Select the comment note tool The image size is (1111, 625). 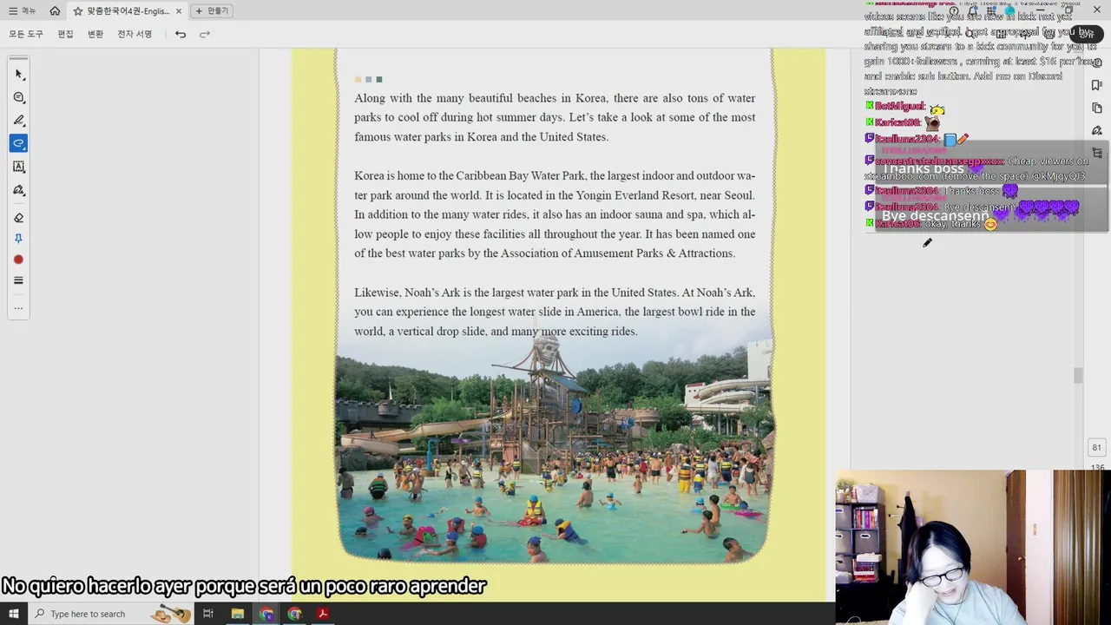tap(18, 97)
